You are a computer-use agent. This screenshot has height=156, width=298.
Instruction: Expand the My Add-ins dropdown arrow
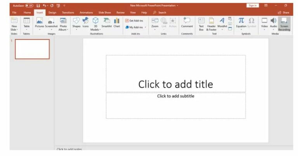[145, 27]
